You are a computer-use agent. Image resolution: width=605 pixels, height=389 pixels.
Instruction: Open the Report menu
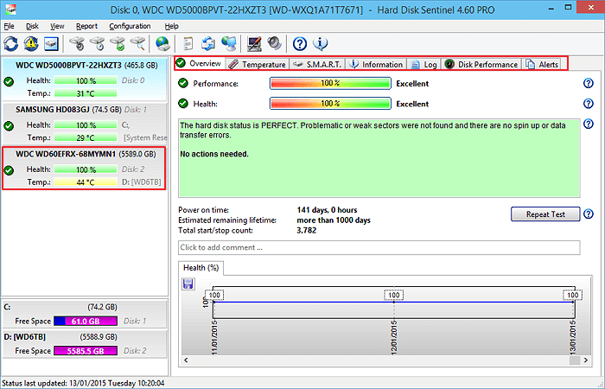point(86,27)
